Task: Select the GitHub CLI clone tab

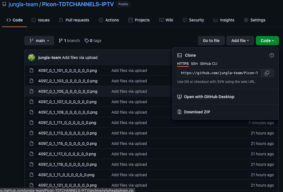Action: click(x=208, y=64)
